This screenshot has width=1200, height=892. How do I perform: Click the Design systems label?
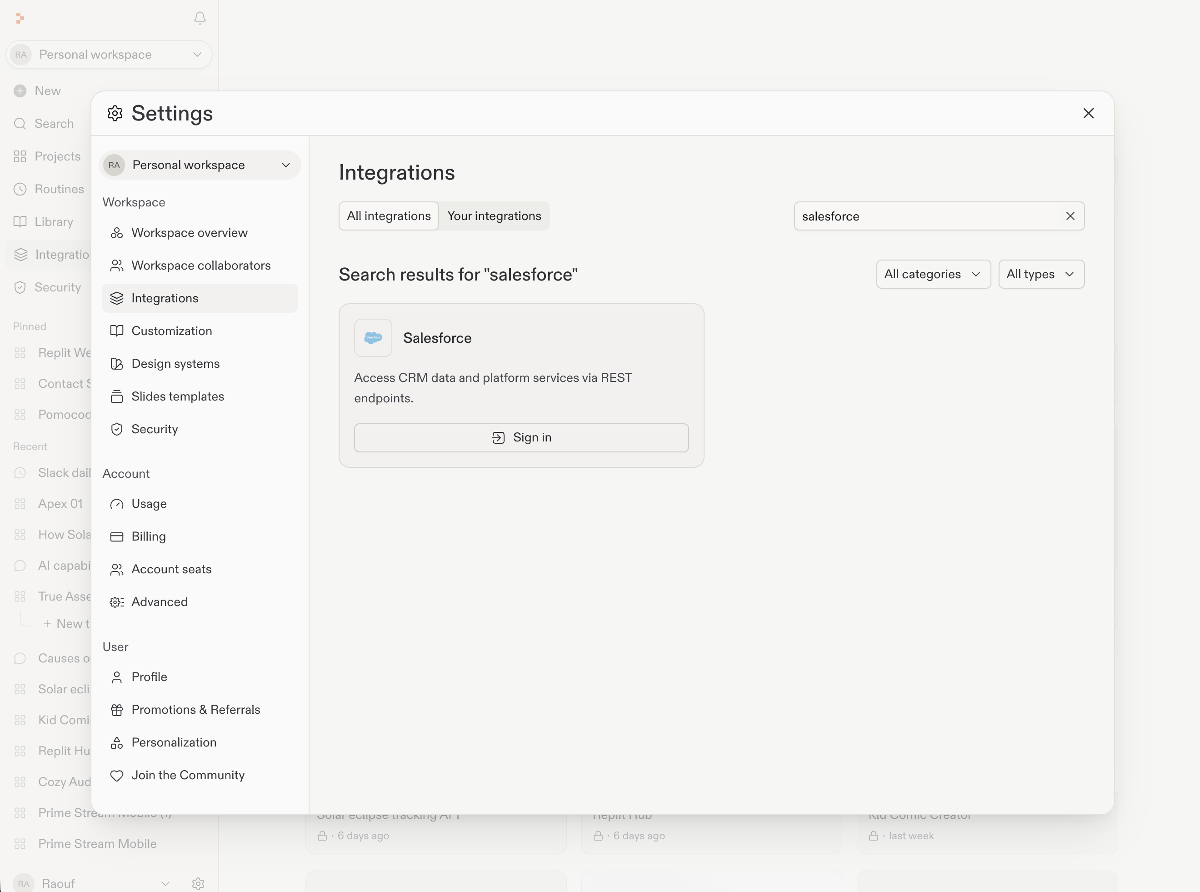(x=175, y=364)
